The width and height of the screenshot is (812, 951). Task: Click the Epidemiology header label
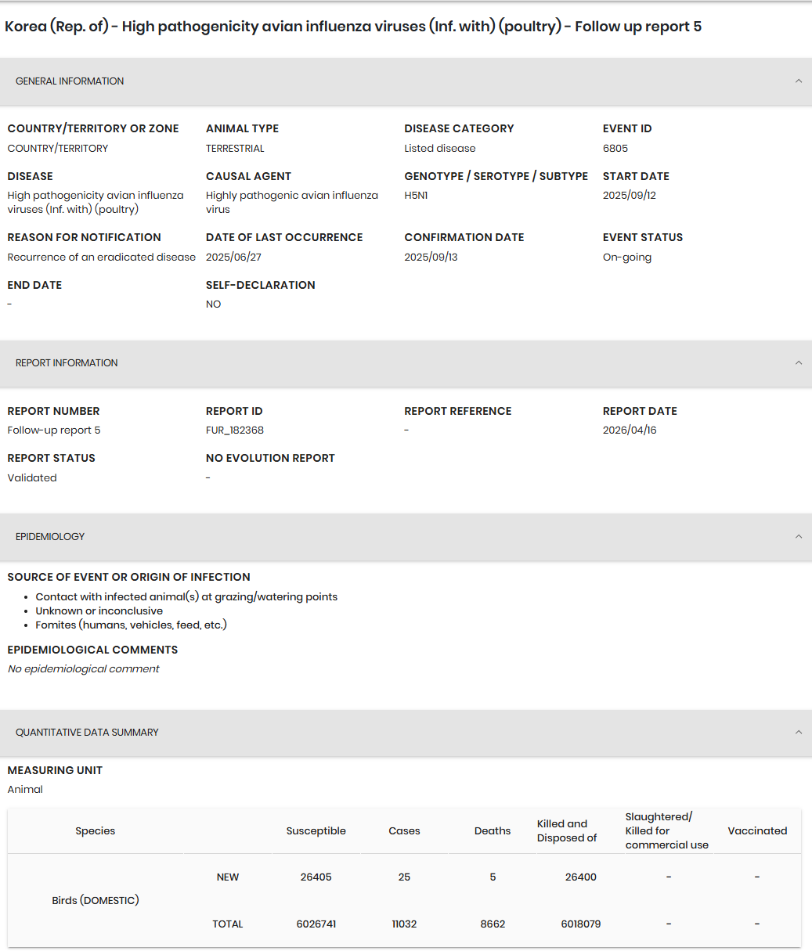(x=50, y=537)
